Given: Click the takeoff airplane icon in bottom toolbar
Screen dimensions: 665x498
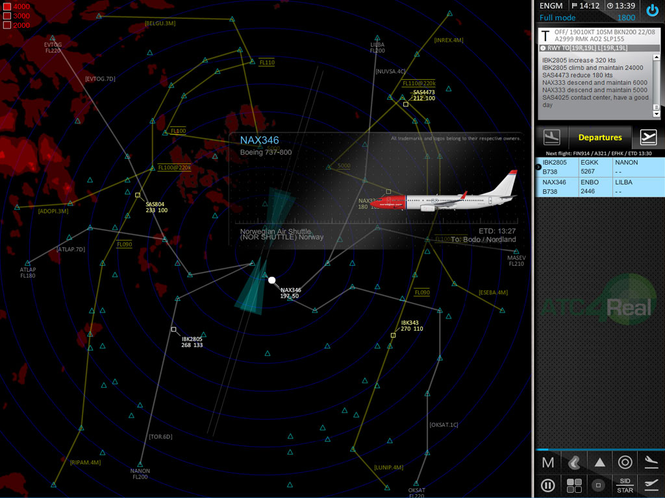Looking at the screenshot, I should (650, 485).
